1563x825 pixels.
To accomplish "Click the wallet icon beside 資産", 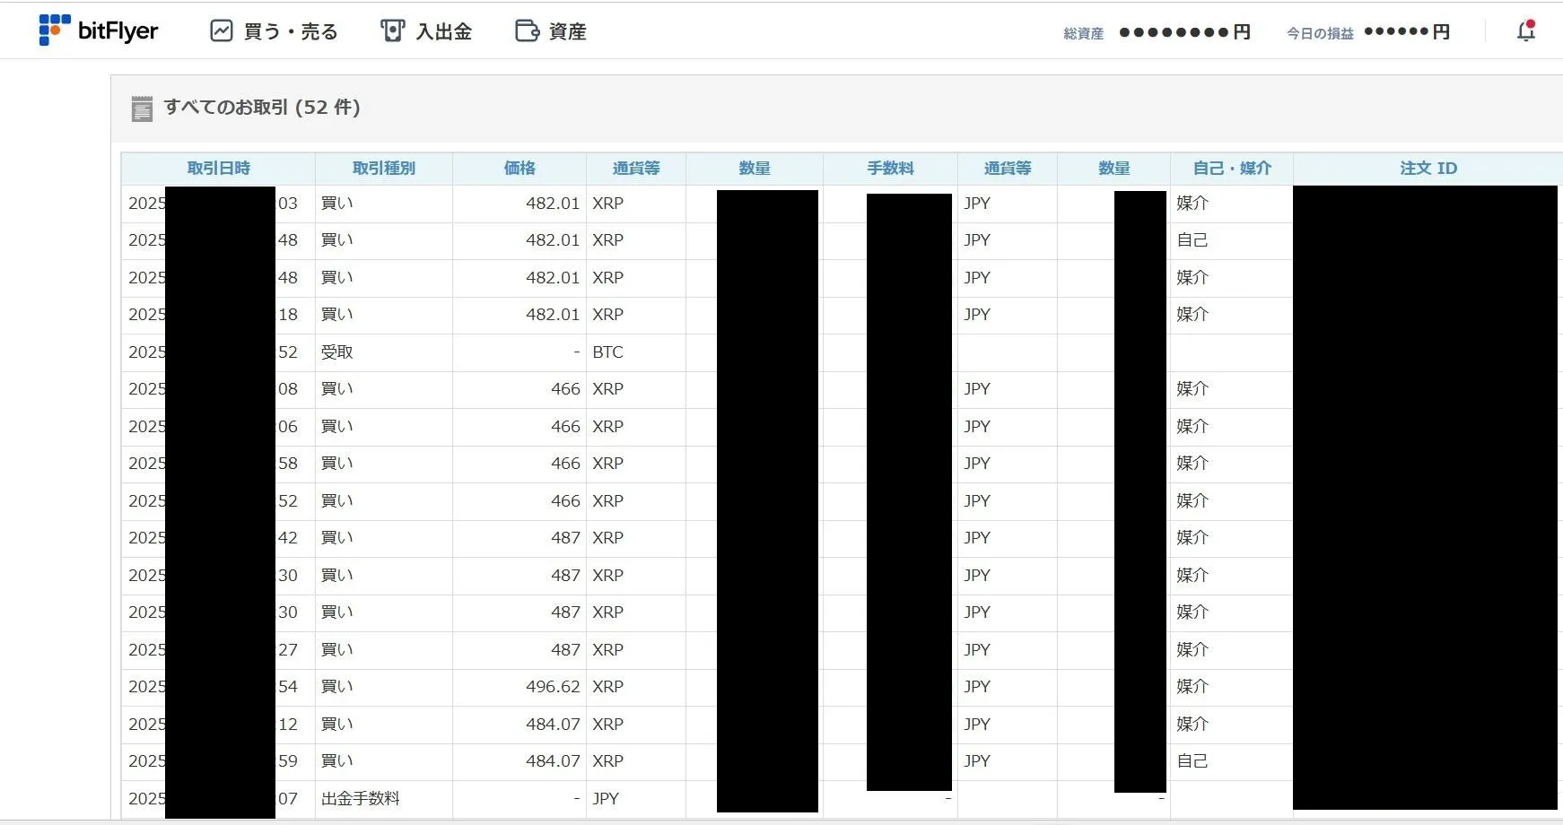I will tap(527, 30).
